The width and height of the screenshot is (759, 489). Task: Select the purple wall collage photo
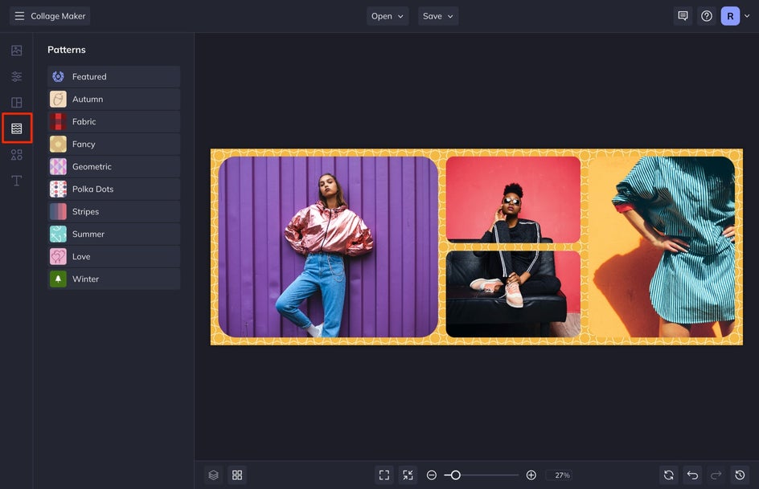328,247
